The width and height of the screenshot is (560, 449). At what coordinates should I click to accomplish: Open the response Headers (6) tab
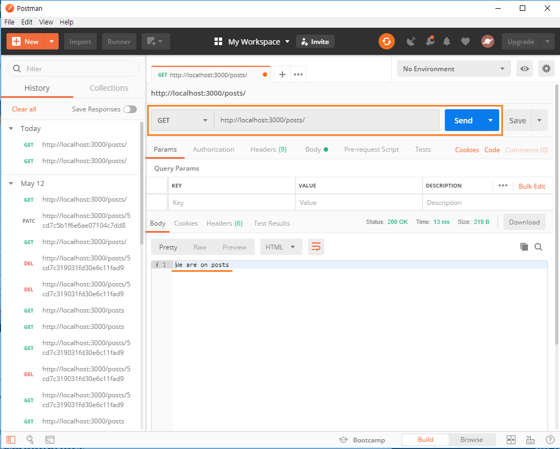coord(224,223)
